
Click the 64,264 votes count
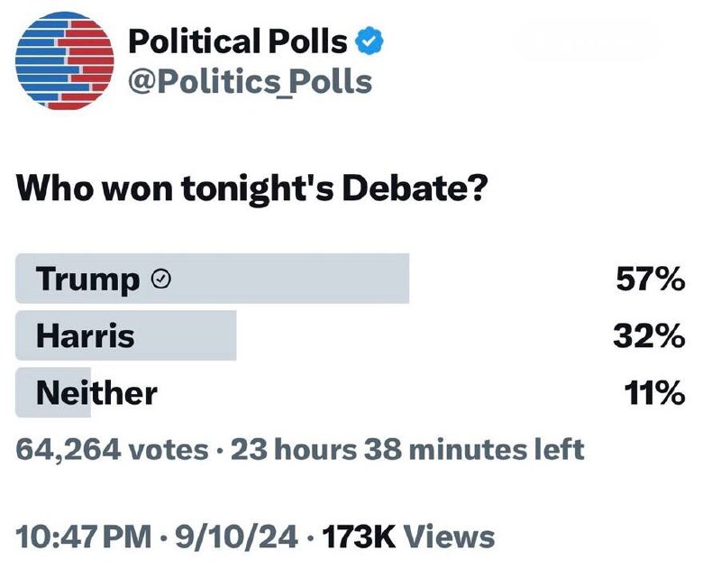[x=112, y=449]
